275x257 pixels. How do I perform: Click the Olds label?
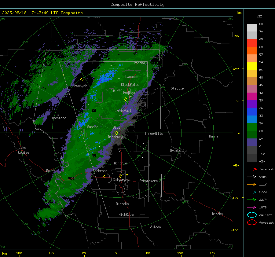point(116,127)
